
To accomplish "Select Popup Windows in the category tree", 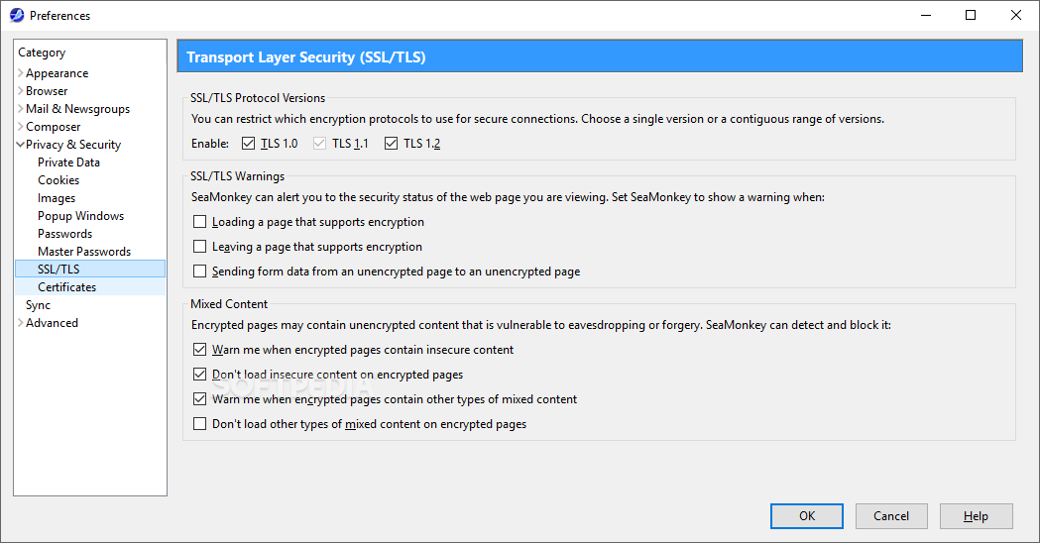I will (81, 216).
